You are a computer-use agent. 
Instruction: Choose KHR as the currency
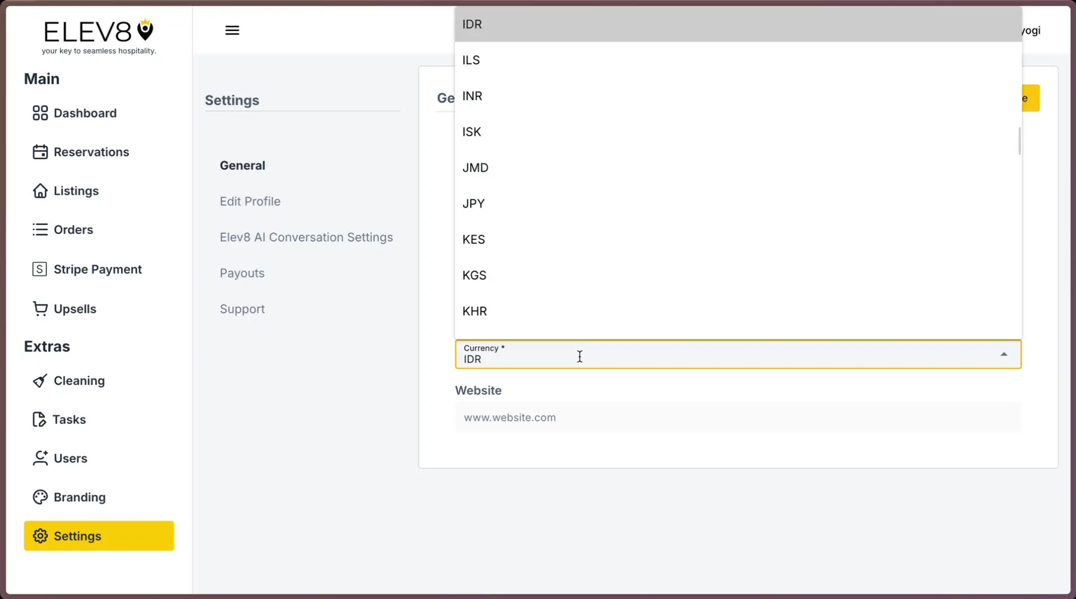475,311
